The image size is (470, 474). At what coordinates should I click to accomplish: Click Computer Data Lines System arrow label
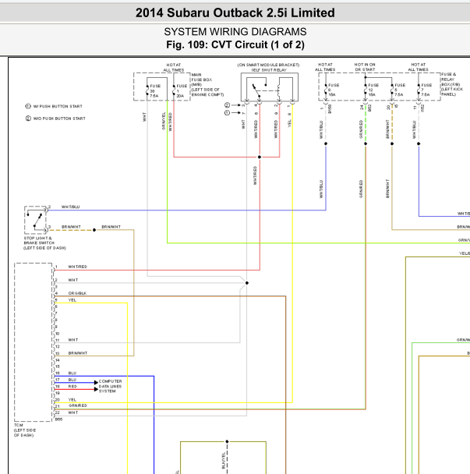(111, 386)
